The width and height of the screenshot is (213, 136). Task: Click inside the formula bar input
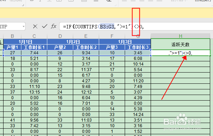[136, 27]
